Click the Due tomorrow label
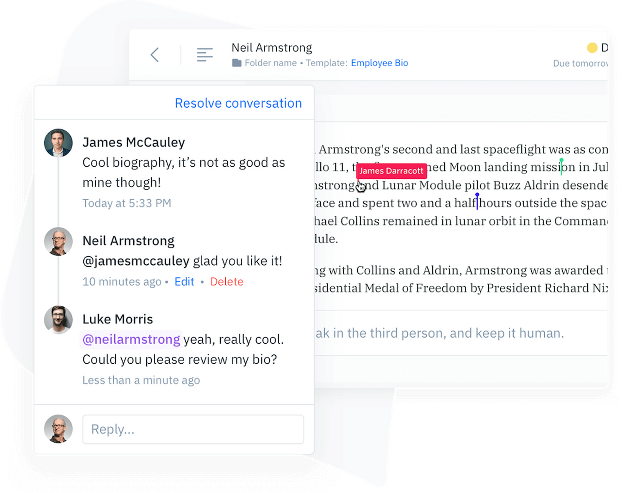Image resolution: width=622 pixels, height=493 pixels. point(580,63)
